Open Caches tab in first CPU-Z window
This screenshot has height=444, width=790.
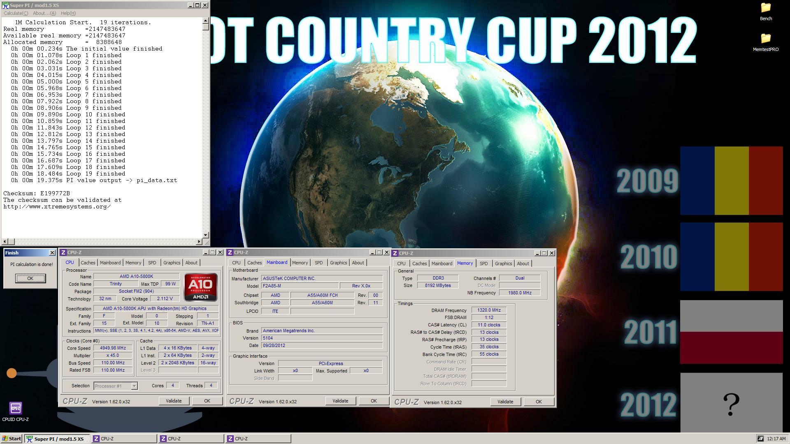(x=88, y=263)
